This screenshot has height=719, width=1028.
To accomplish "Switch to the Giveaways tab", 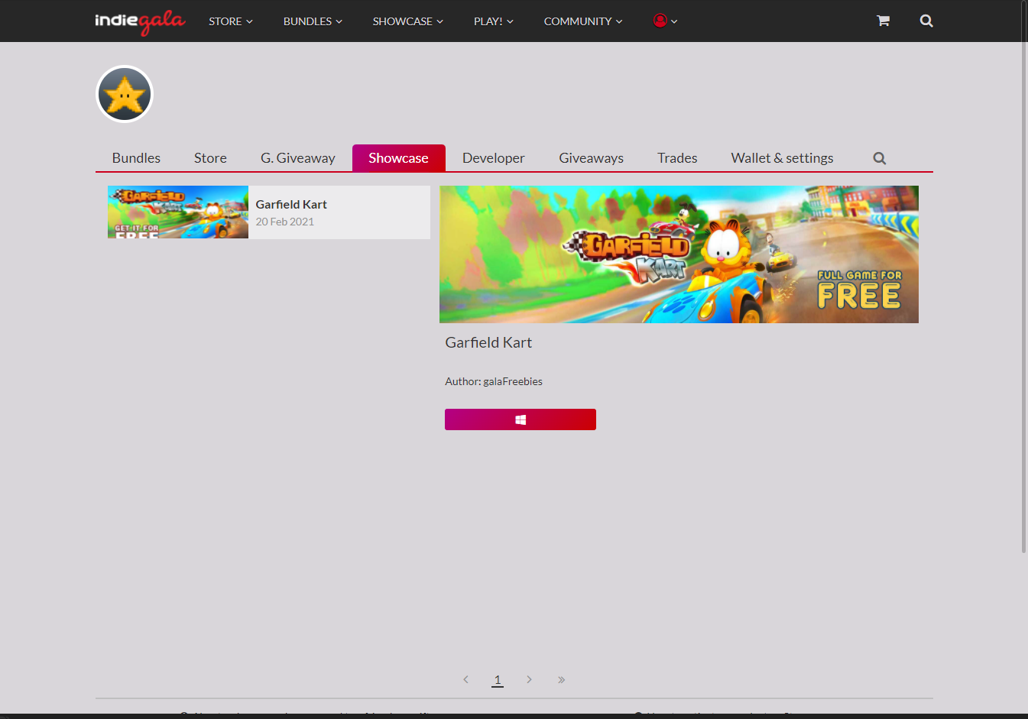I will 591,158.
